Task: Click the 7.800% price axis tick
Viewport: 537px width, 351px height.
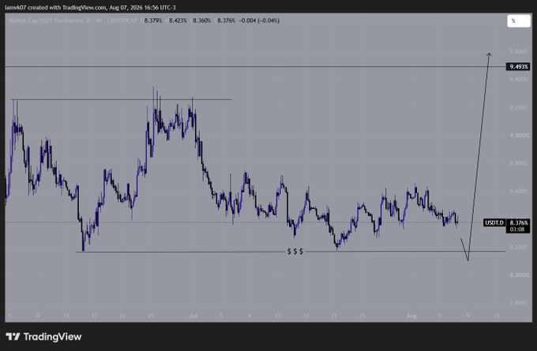Action: tap(518, 303)
